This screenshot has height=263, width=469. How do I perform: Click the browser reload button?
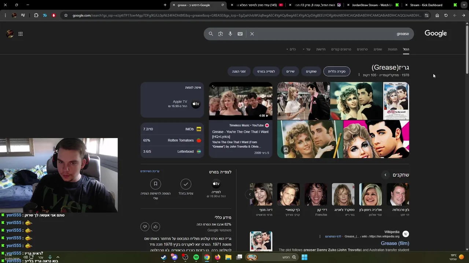coord(446,15)
